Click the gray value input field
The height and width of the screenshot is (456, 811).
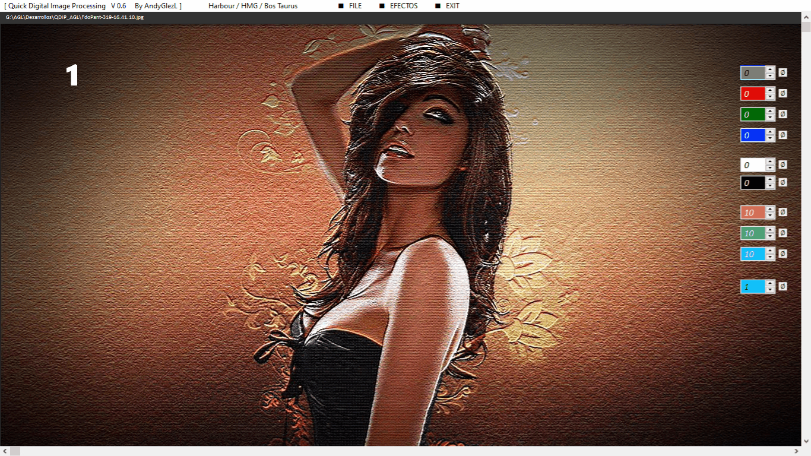click(x=752, y=72)
